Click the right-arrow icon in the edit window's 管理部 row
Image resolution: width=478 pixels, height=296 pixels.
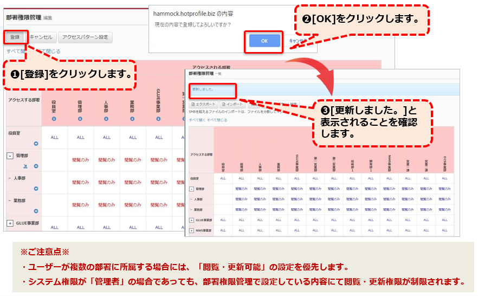[36, 166]
